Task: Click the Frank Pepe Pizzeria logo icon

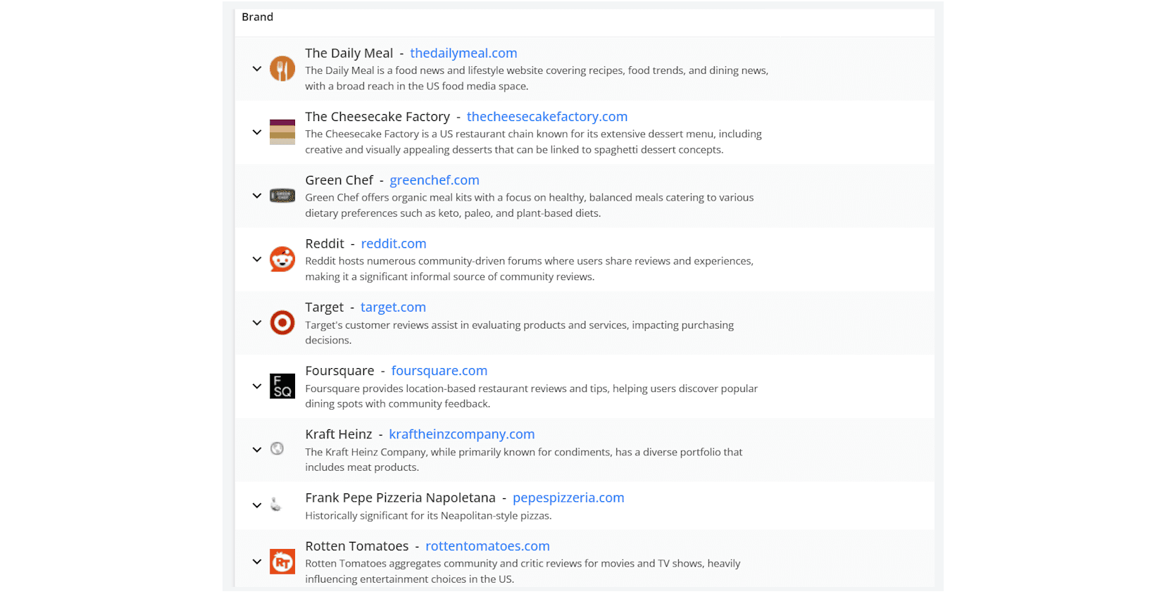Action: tap(276, 505)
